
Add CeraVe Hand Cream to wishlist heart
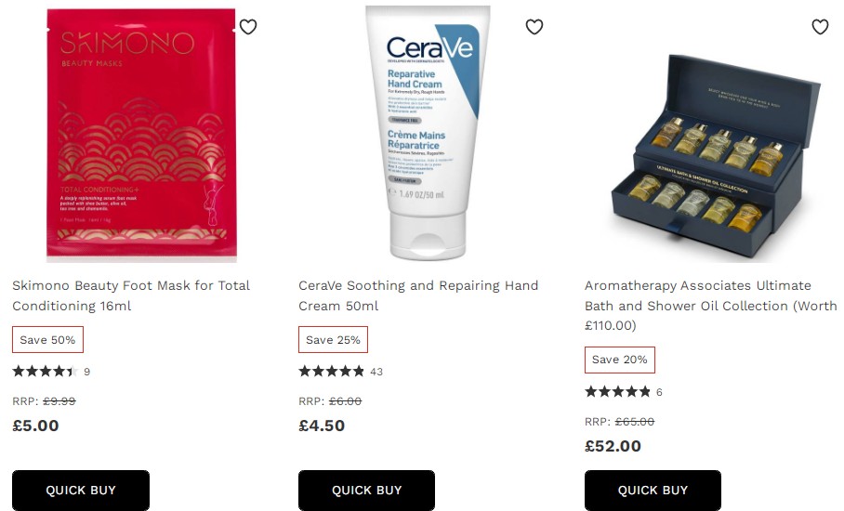pos(534,26)
